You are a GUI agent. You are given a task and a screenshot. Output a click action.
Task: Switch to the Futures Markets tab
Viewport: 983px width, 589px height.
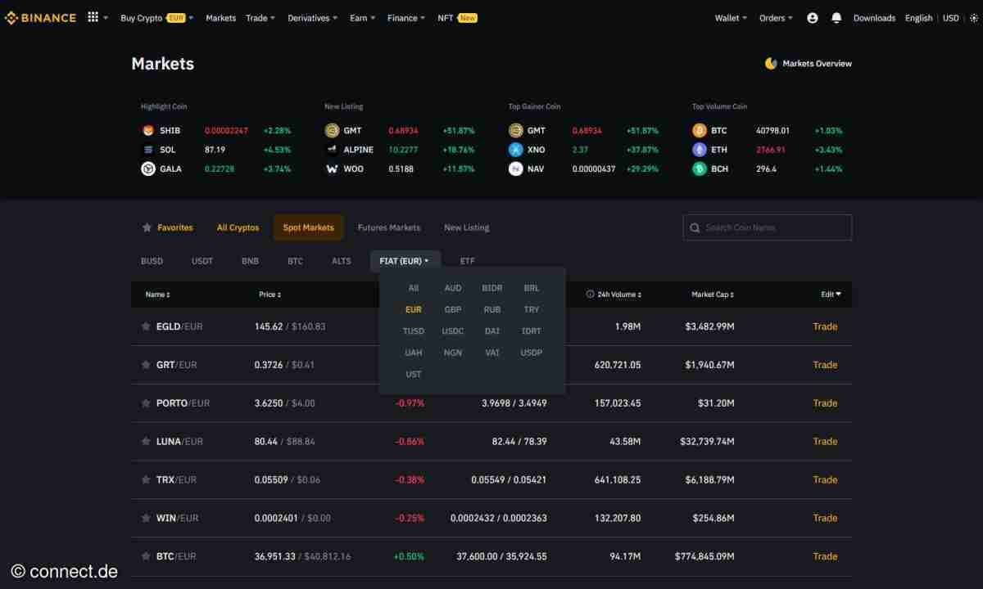click(388, 227)
